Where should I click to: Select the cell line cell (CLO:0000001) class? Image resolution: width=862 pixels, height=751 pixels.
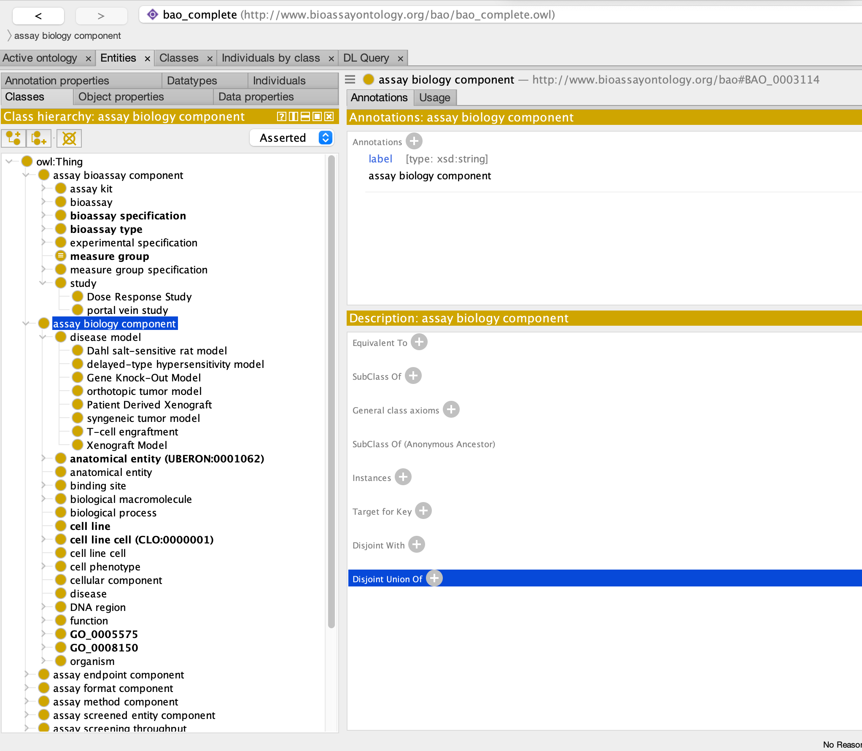point(142,540)
